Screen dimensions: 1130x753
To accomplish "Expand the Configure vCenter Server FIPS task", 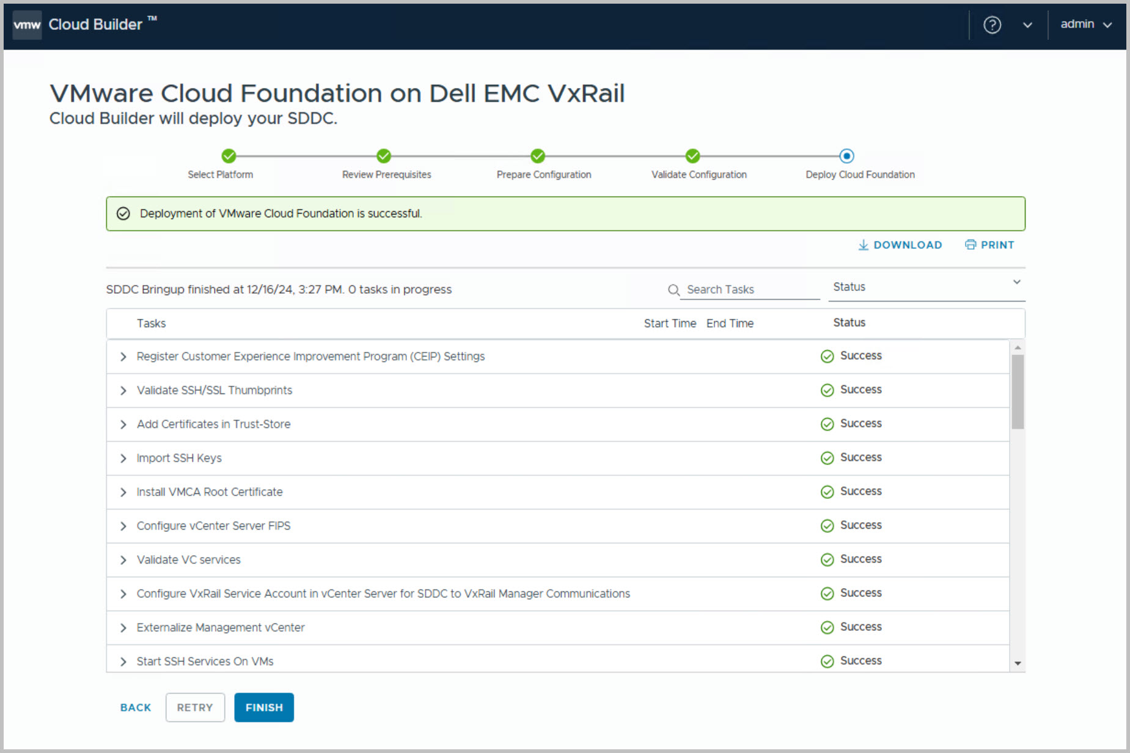I will (x=123, y=526).
